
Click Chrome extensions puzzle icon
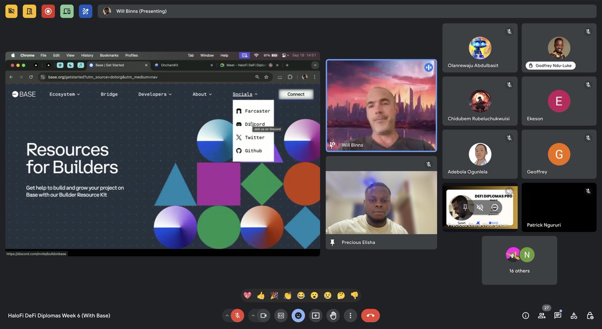pyautogui.click(x=290, y=77)
